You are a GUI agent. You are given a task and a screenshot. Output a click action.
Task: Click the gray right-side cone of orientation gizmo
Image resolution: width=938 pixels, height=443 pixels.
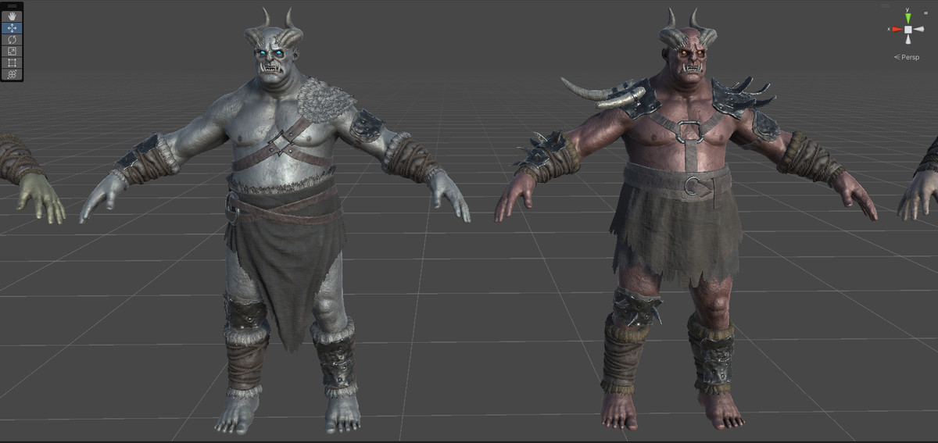pyautogui.click(x=920, y=29)
